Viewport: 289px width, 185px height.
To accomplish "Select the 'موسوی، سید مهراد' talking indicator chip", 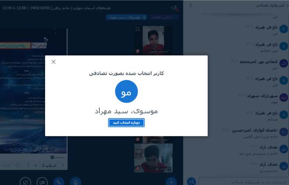I will pos(126,17).
